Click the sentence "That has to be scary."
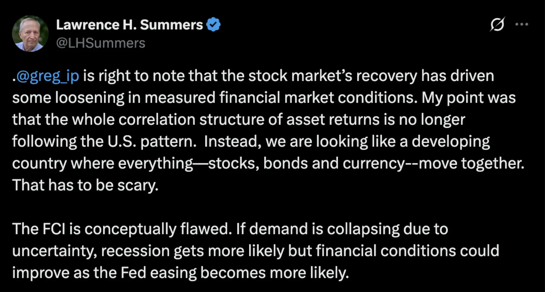 click(85, 185)
